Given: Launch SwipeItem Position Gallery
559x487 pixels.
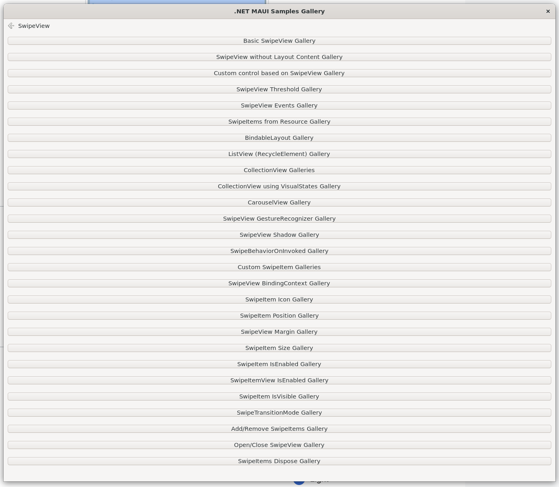Looking at the screenshot, I should pyautogui.click(x=279, y=316).
